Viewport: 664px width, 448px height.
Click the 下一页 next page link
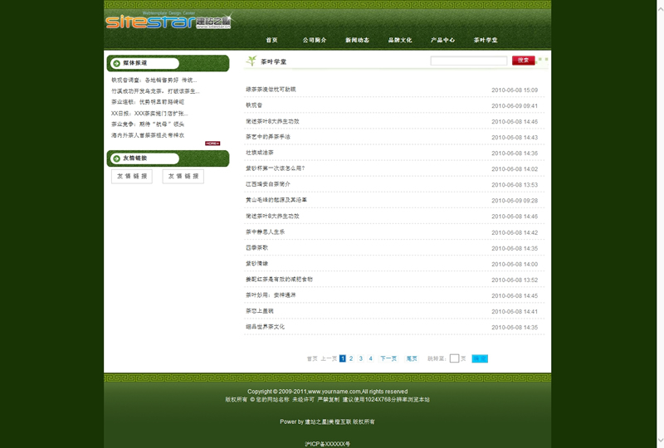(x=388, y=358)
